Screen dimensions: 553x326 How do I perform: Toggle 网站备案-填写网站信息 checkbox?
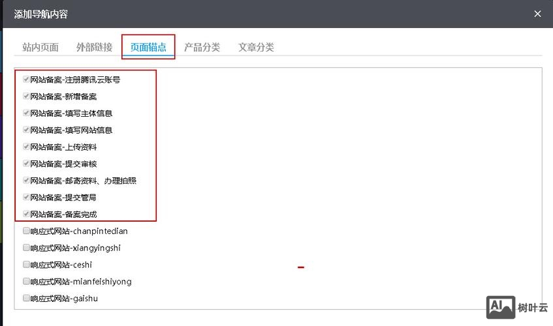[26, 130]
